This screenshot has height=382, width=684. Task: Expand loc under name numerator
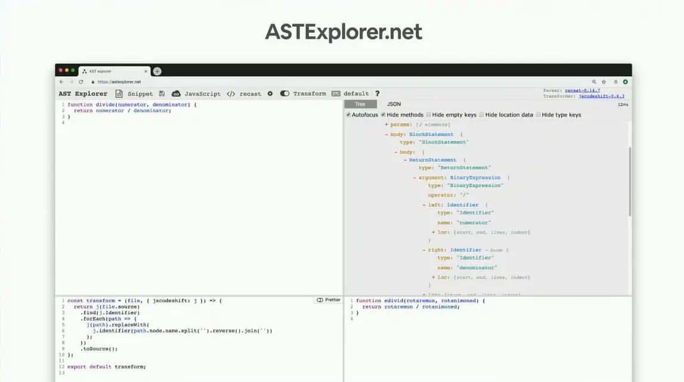pyautogui.click(x=434, y=232)
